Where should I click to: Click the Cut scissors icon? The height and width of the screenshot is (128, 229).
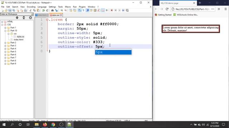click(x=30, y=10)
